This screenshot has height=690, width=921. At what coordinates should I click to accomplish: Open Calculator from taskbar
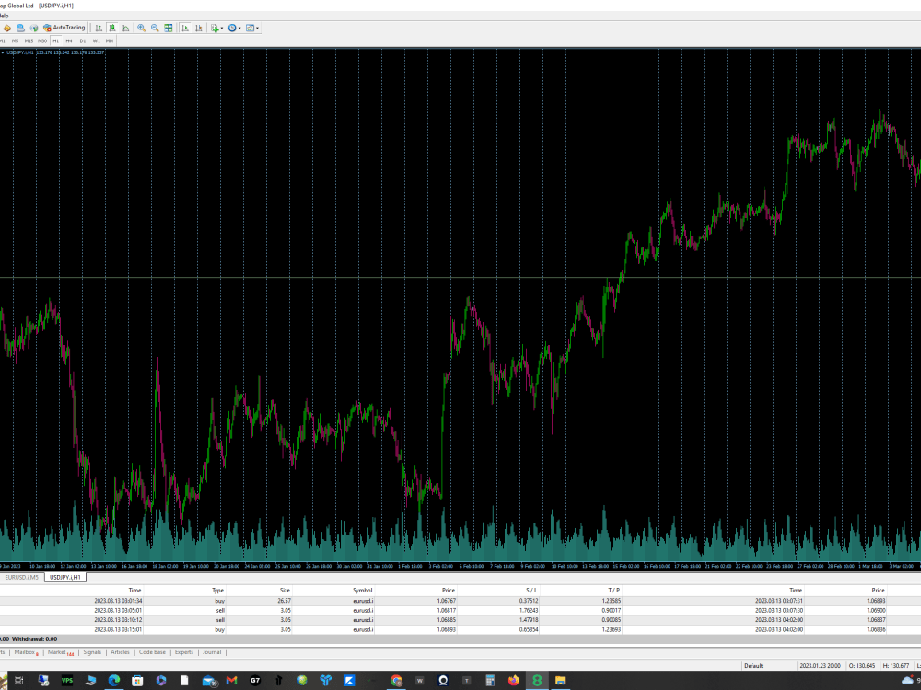click(x=490, y=681)
